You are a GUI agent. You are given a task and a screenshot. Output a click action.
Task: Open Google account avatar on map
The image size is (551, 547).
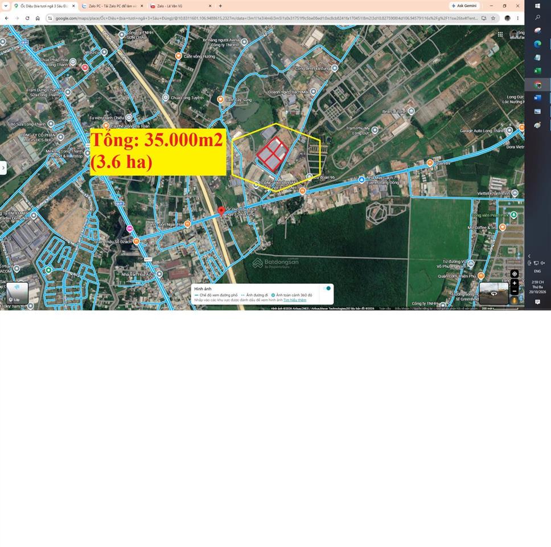(514, 34)
